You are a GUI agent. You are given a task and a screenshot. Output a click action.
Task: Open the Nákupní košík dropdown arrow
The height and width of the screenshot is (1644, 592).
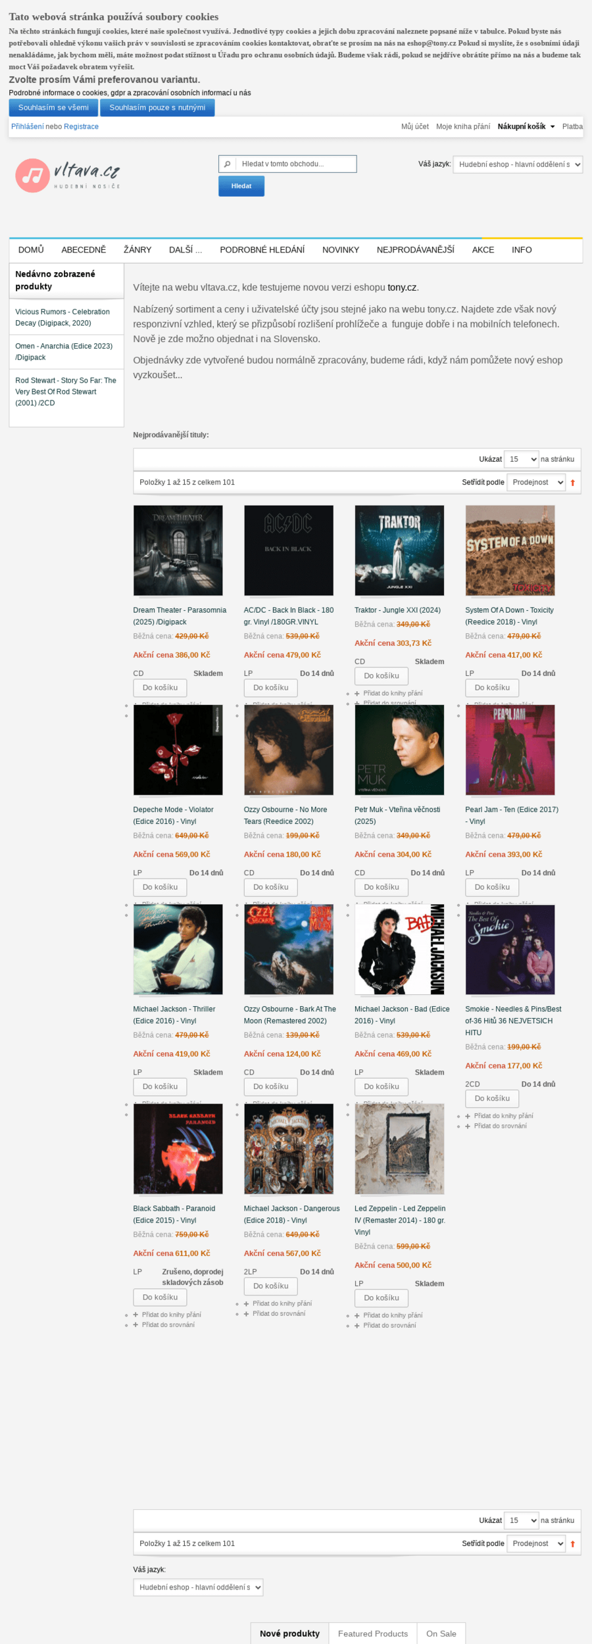point(553,127)
